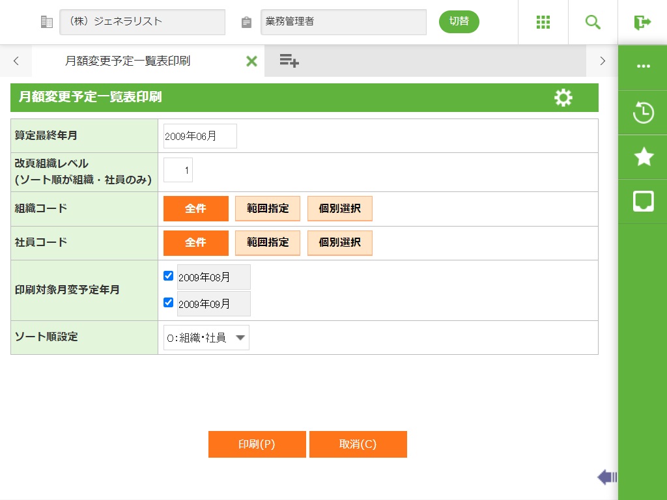
Task: Open the apps grid menu icon
Action: [x=543, y=22]
